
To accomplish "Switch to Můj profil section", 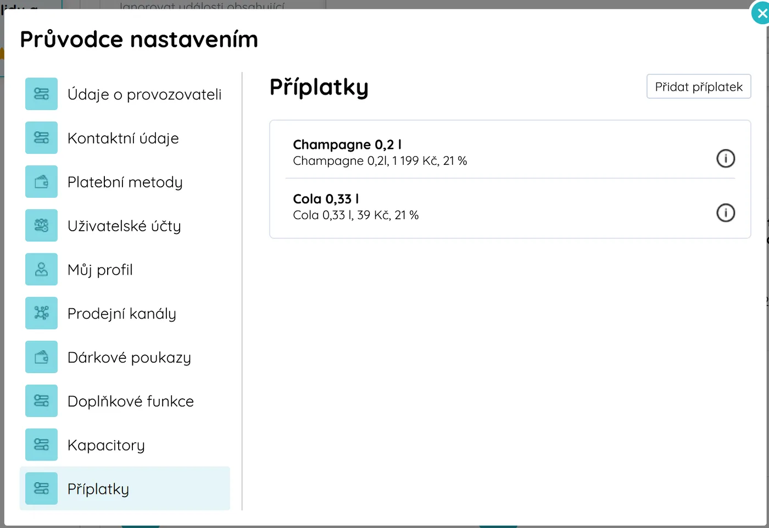I will [100, 270].
